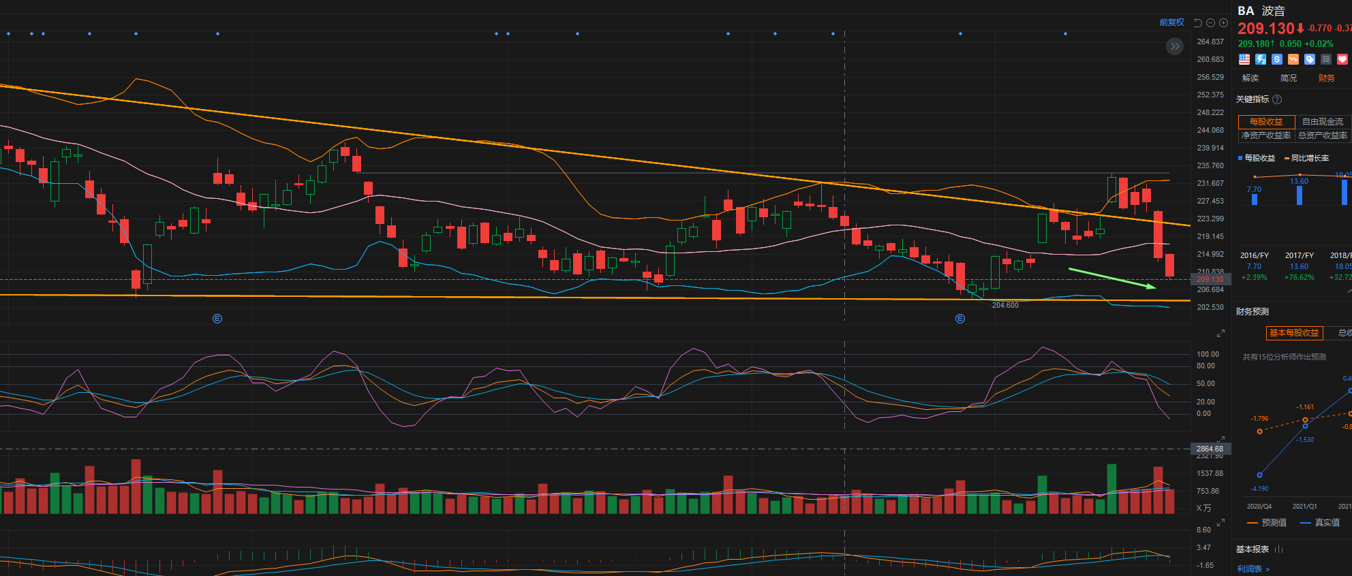Select the 净资产收益率 metric option
This screenshot has height=576, width=1352.
[1266, 135]
